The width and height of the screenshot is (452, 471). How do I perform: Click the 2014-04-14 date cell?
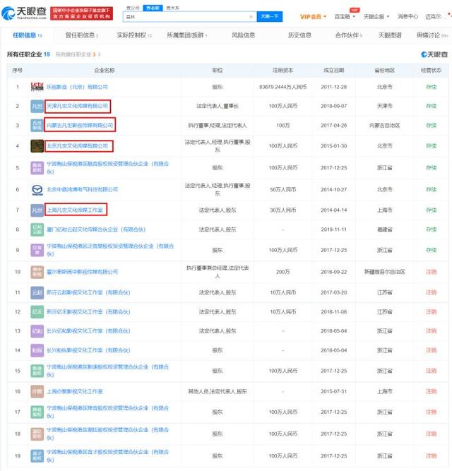tap(333, 210)
